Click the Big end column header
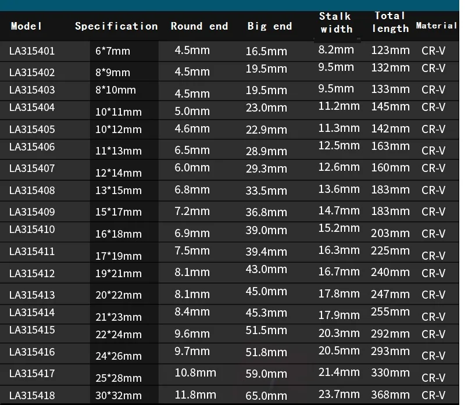Screen dimensions: 468x405 (x=270, y=26)
